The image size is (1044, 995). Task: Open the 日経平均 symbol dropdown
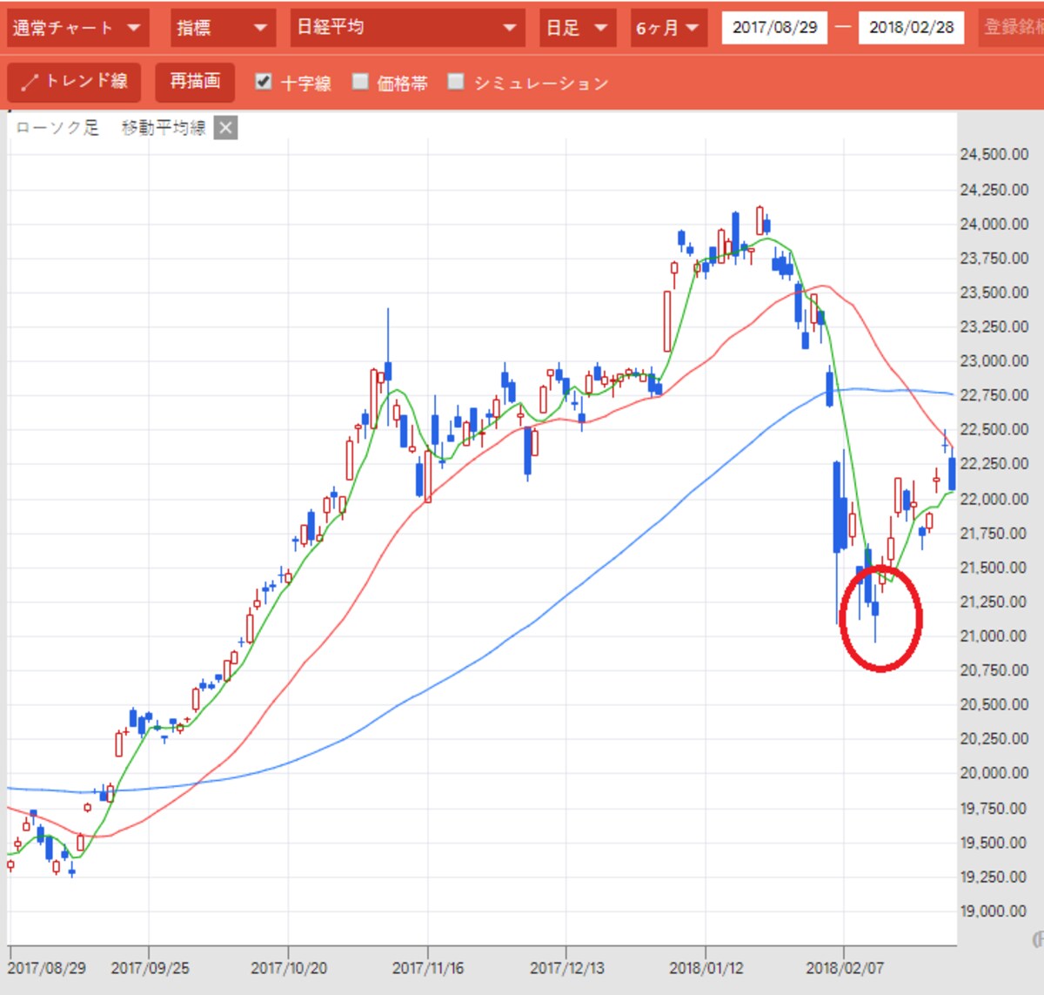point(407,28)
